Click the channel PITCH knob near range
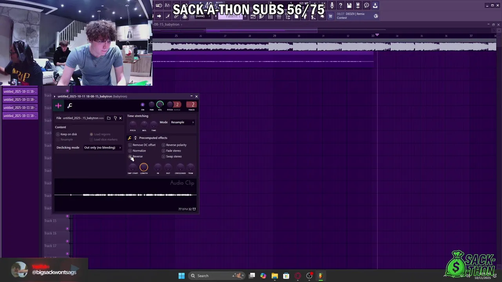This screenshot has height=282, width=502. coord(170,105)
